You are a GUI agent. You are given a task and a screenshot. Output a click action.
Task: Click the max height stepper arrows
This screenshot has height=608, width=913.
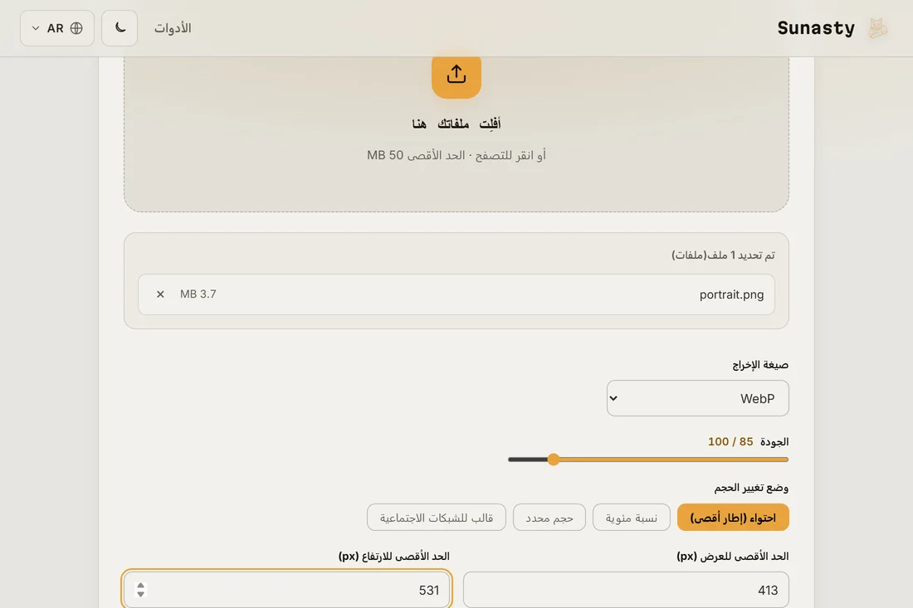point(140,590)
